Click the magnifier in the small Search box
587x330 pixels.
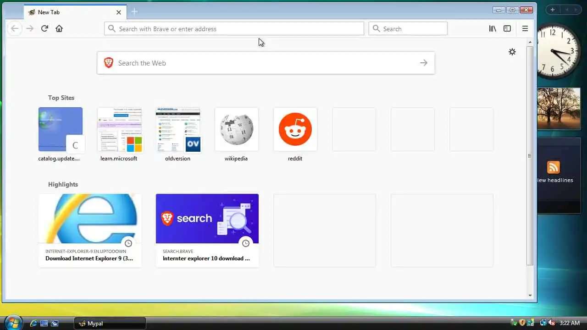coord(376,28)
